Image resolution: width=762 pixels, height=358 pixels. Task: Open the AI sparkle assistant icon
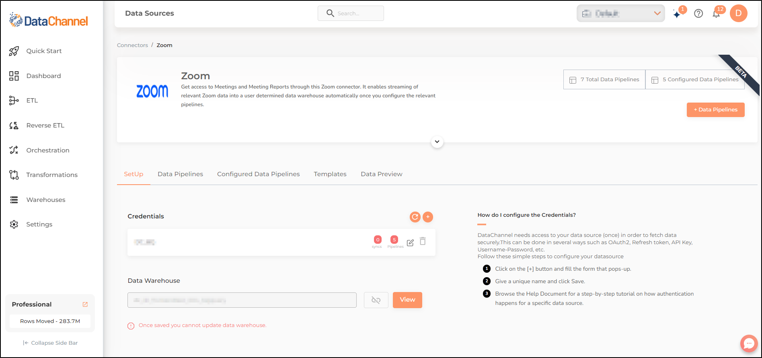coord(678,14)
